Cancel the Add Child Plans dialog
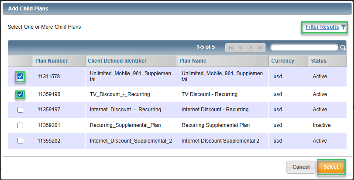Viewport: 354px width, 180px height. pyautogui.click(x=301, y=167)
